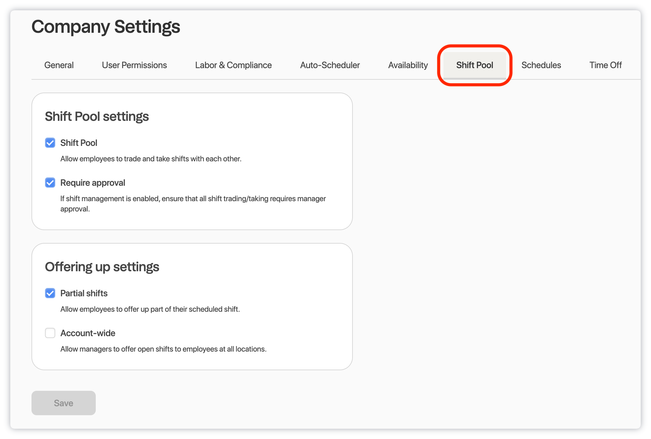Open the Schedules tab
Screen dimensions: 651x439
(541, 65)
